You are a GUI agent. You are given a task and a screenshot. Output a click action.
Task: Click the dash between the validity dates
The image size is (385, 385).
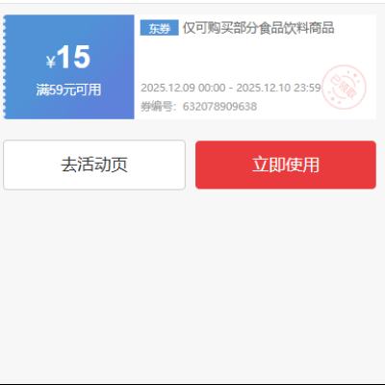pyautogui.click(x=231, y=88)
